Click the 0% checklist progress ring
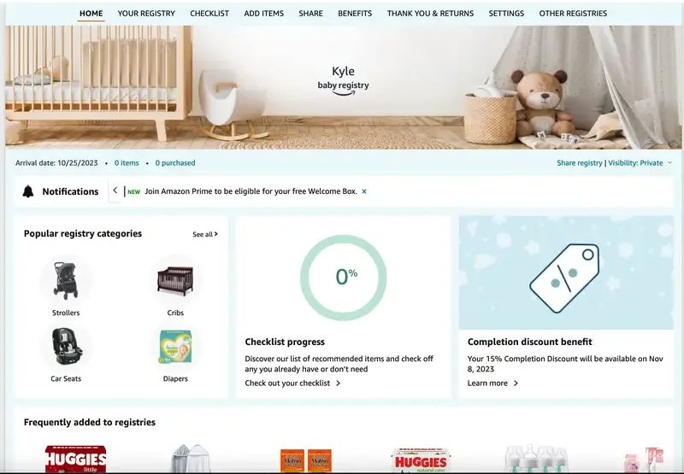The width and height of the screenshot is (684, 474). [344, 278]
